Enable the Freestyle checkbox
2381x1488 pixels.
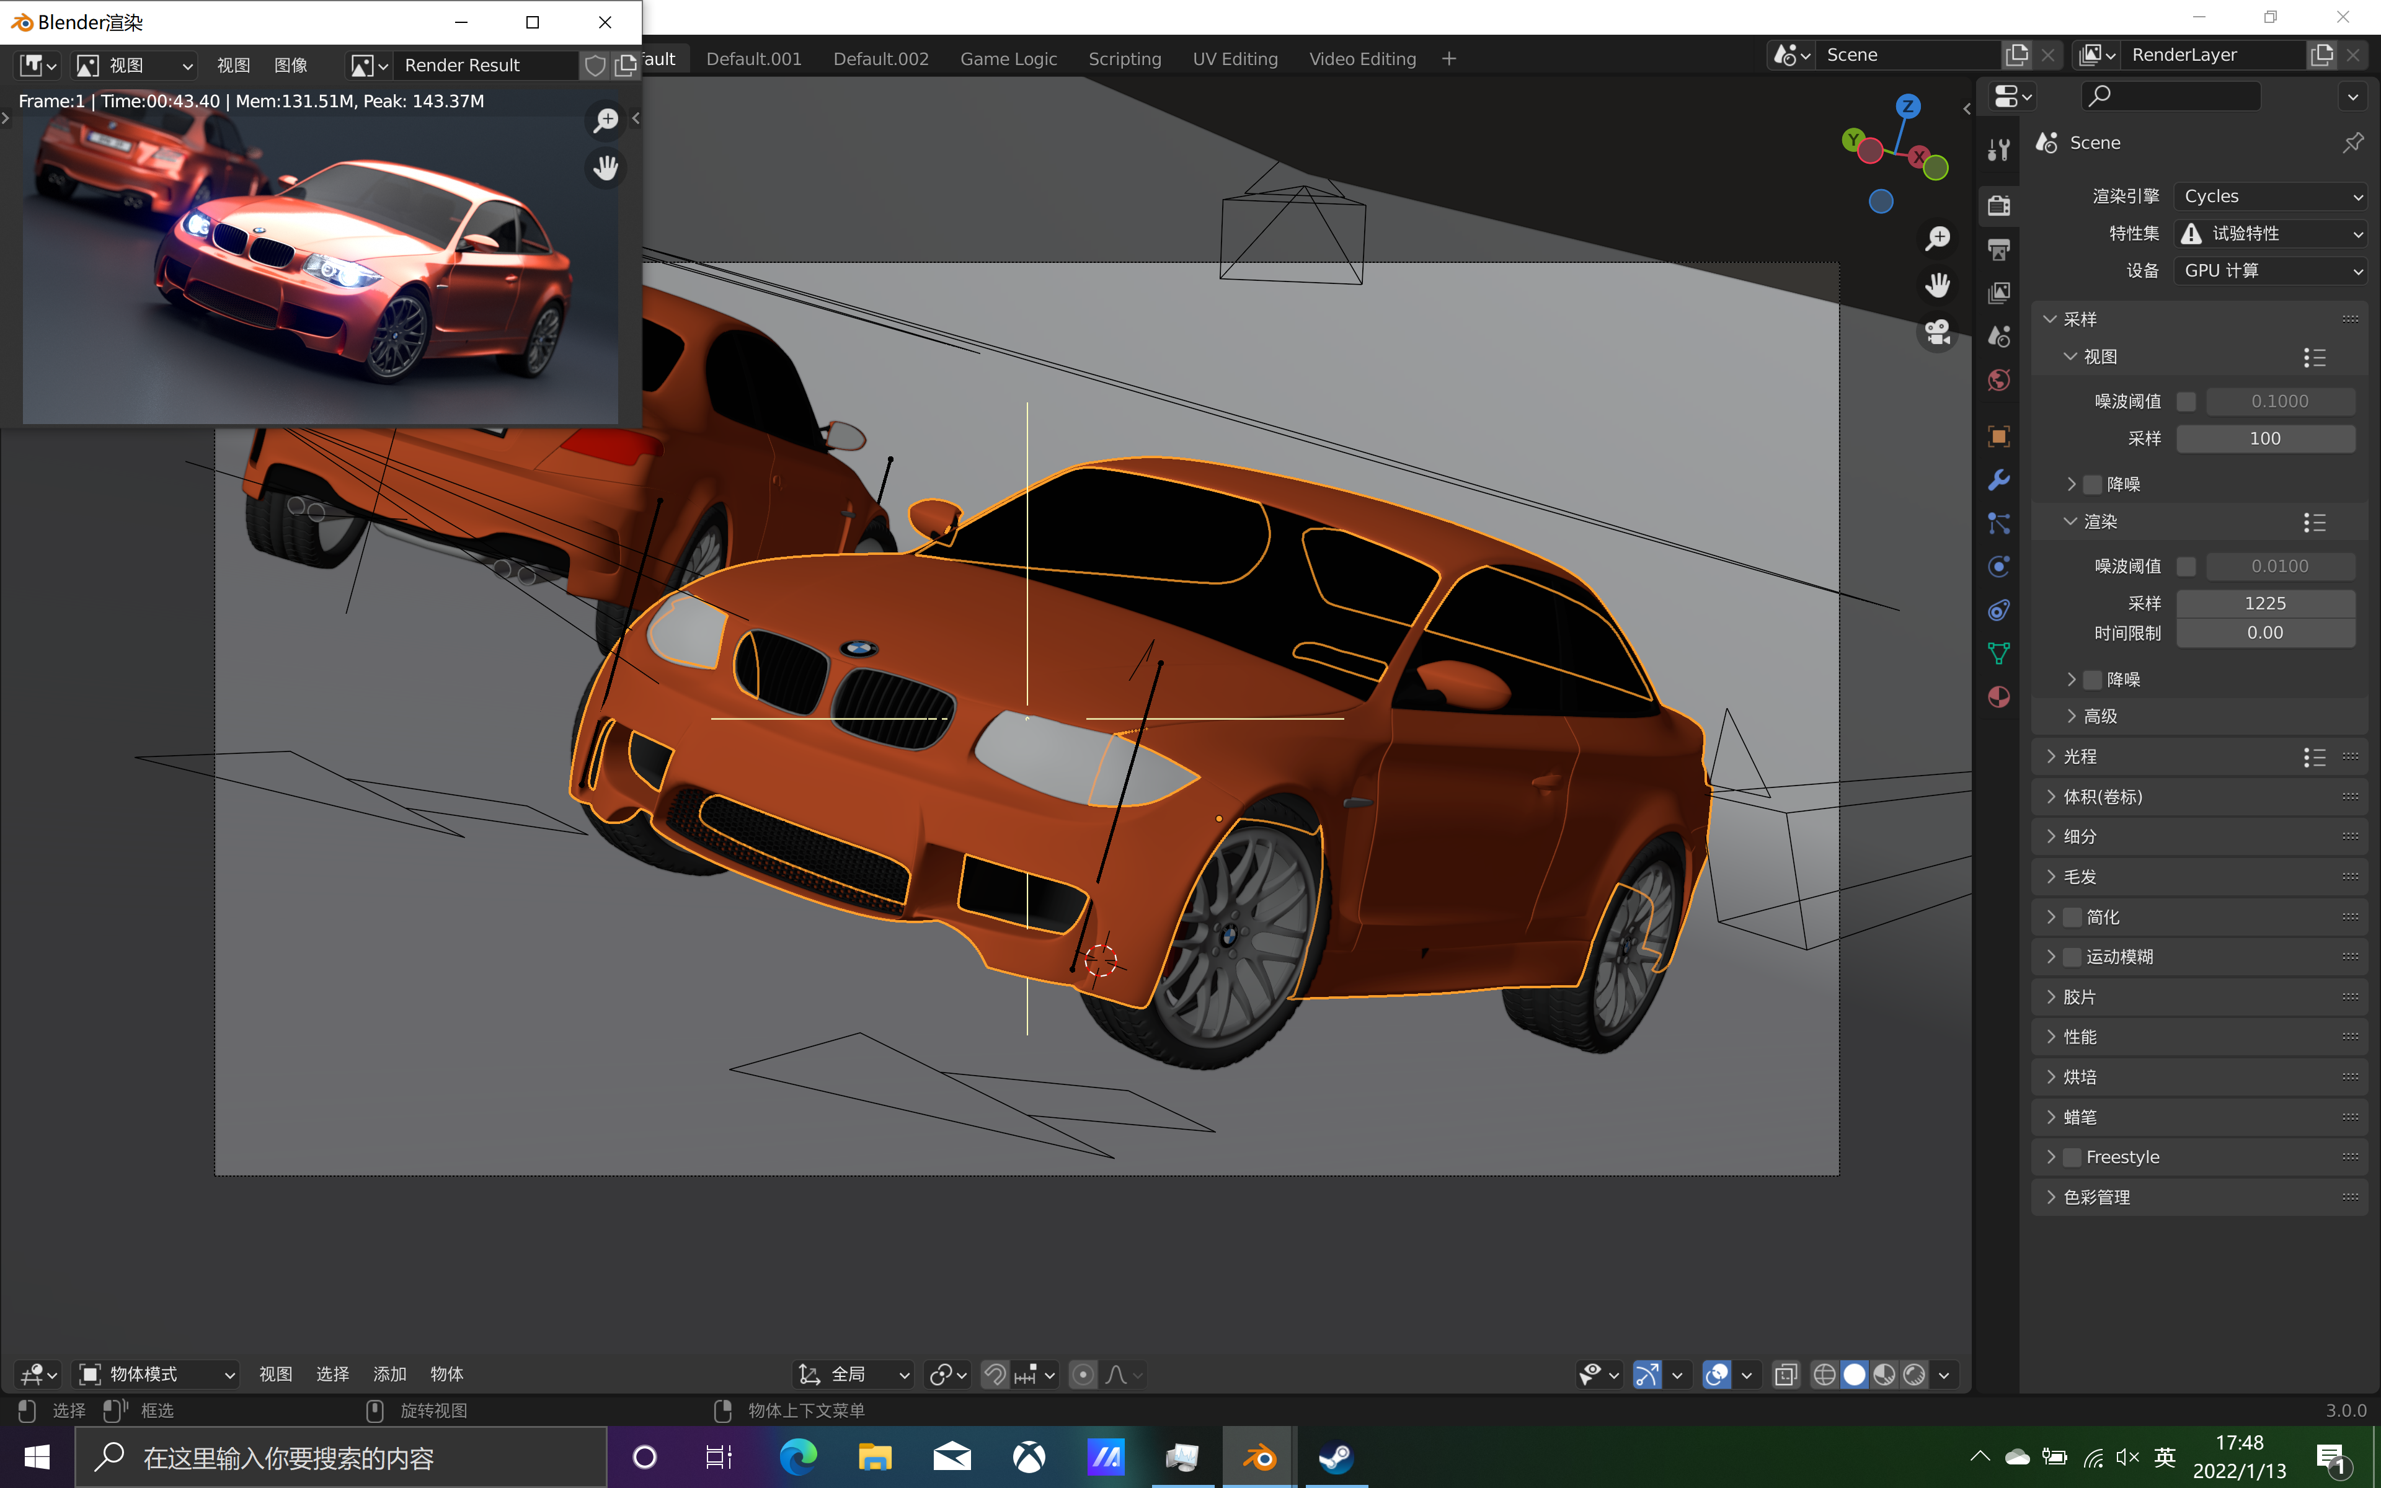(x=2072, y=1158)
